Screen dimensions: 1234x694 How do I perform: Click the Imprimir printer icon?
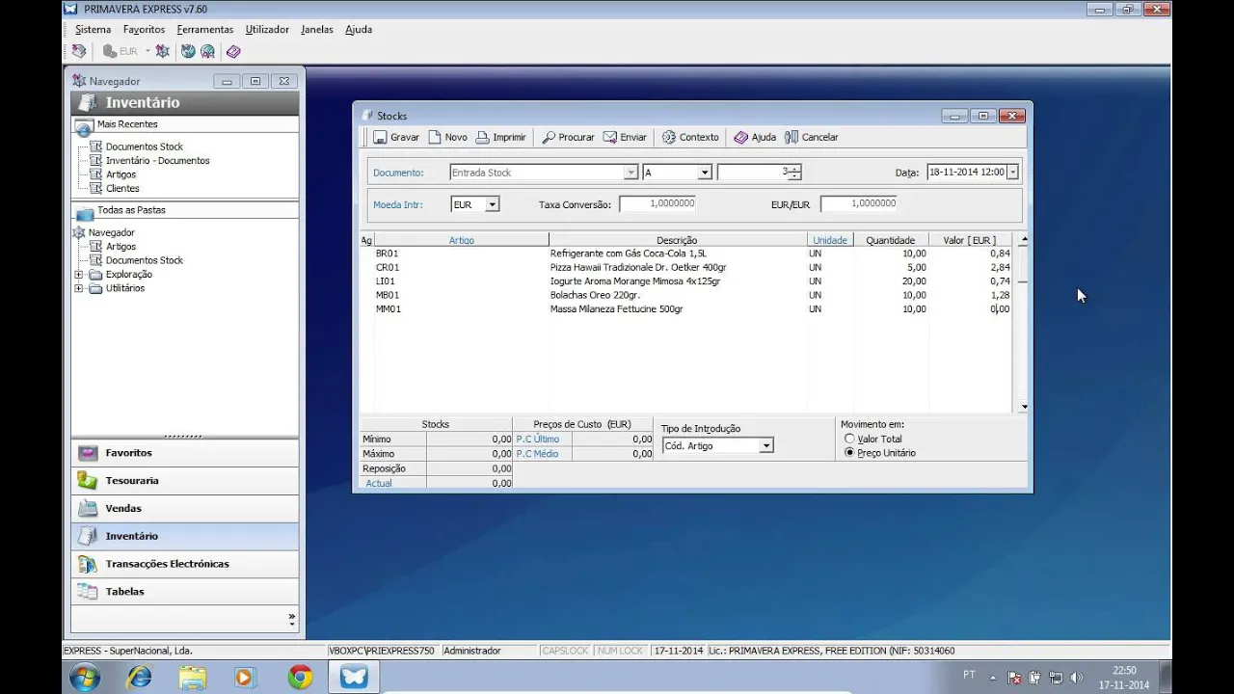coord(482,137)
